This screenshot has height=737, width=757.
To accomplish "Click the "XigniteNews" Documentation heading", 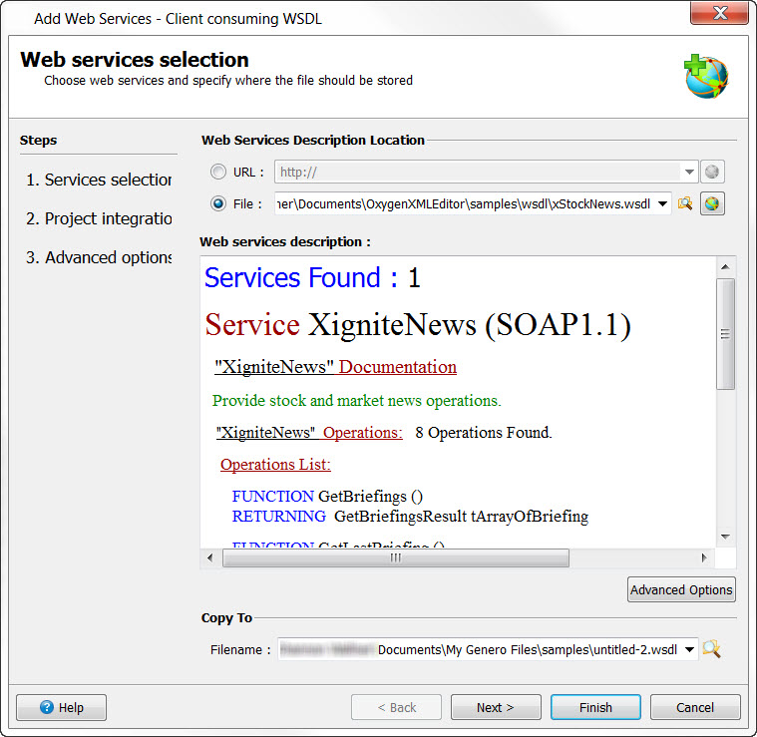I will (x=335, y=367).
